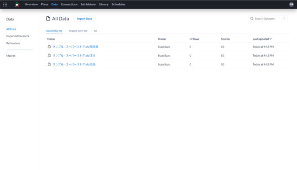Toggle the Last updated sort chevron
The height and width of the screenshot is (170, 297).
[271, 39]
